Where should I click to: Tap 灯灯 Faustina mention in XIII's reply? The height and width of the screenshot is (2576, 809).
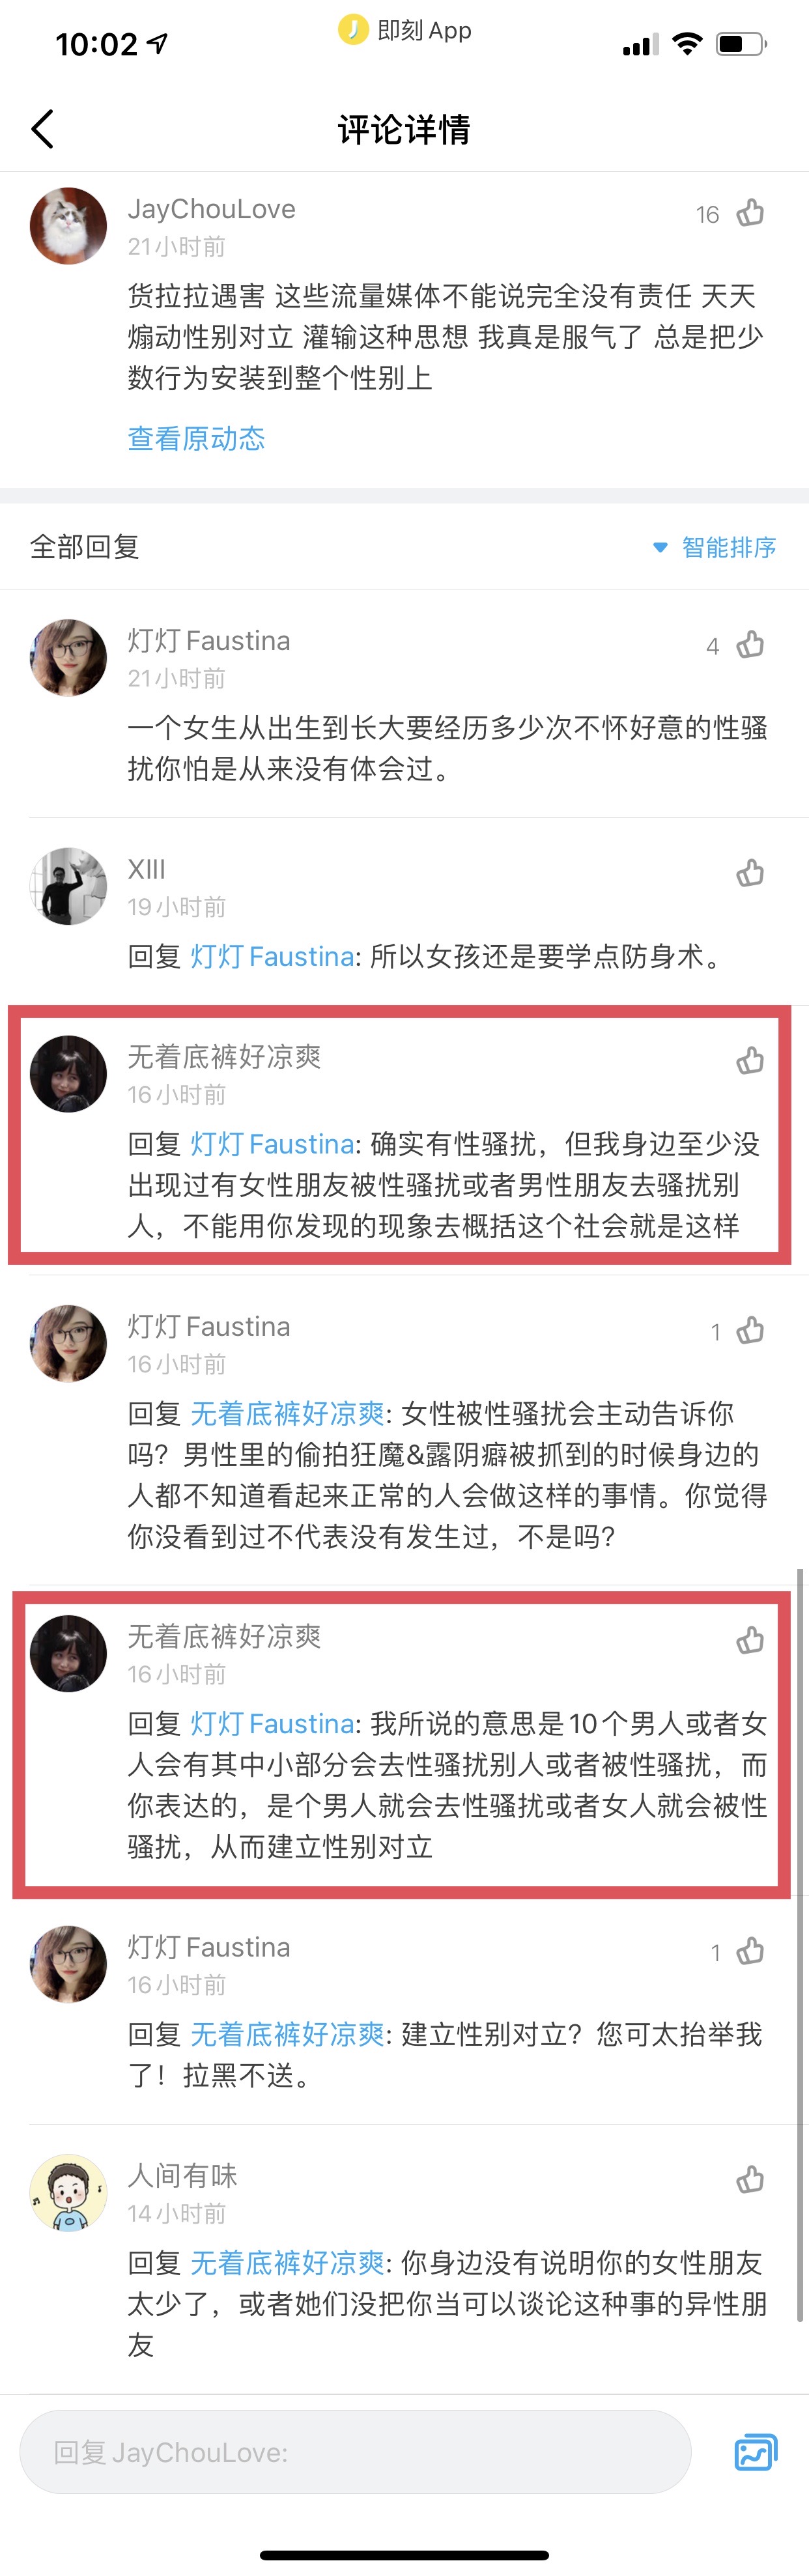tap(272, 957)
